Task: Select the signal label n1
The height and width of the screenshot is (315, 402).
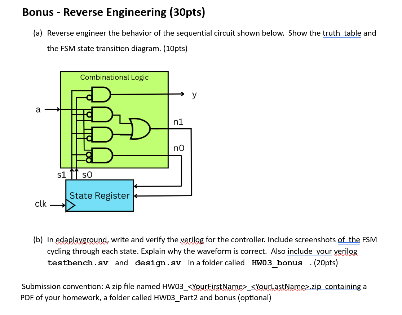Action: pos(178,122)
